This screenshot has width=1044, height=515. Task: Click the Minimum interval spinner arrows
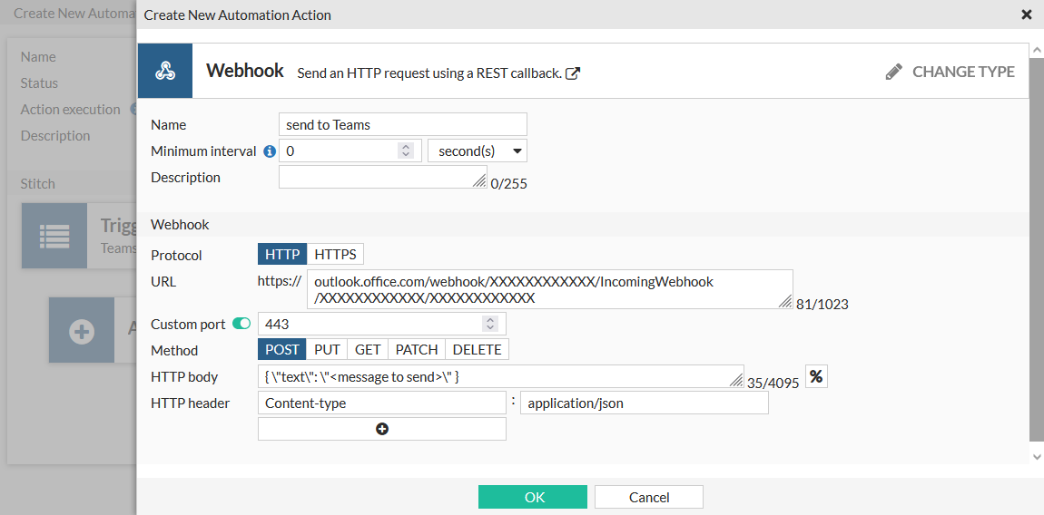[406, 151]
